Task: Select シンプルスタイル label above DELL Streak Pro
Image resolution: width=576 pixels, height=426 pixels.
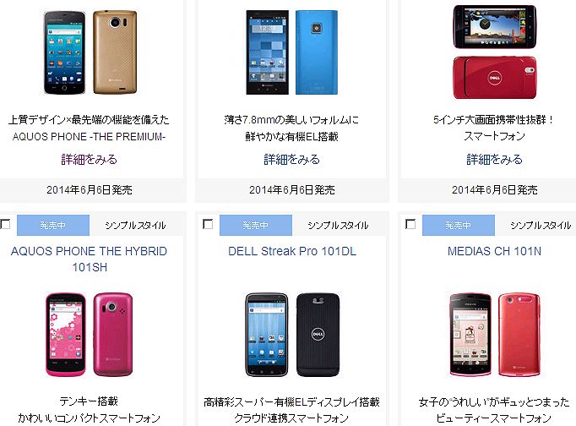Action: pos(338,226)
